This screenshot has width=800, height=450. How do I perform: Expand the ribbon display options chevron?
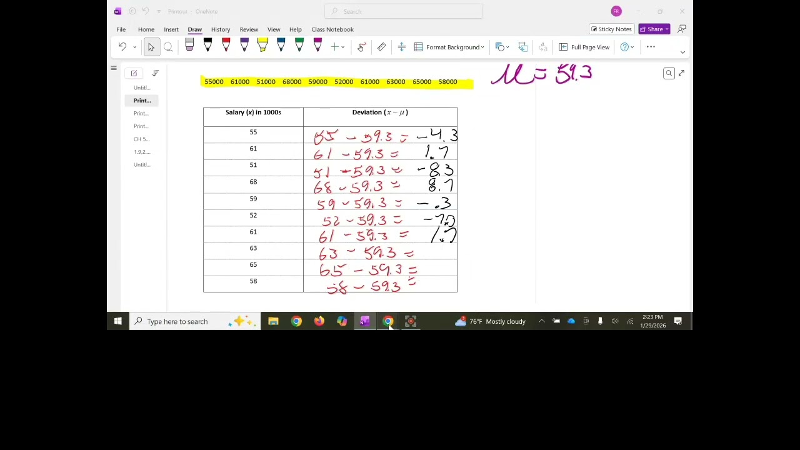coord(682,52)
